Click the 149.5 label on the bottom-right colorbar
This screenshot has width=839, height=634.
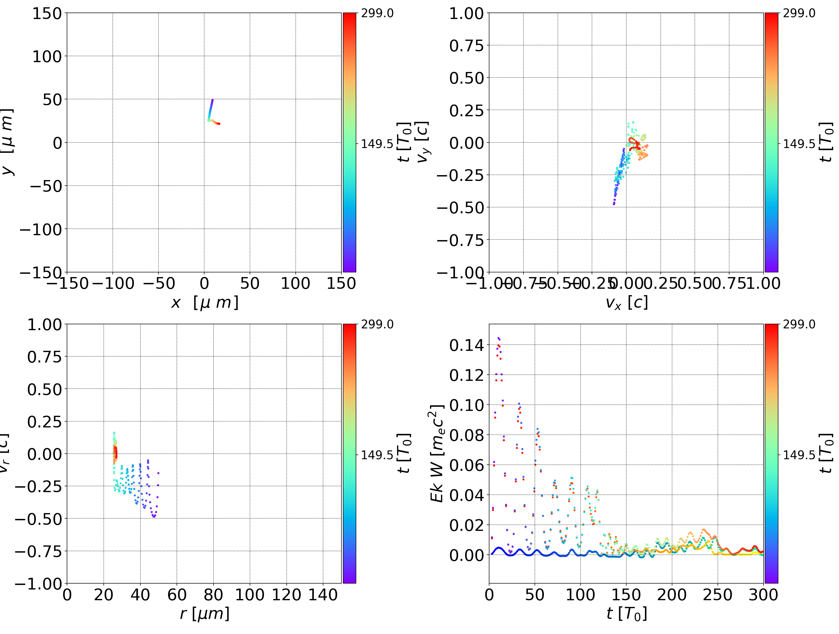[799, 455]
